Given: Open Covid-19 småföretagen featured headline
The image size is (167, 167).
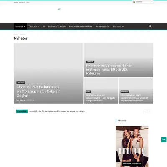Looking at the screenshot, I should coord(38,91).
